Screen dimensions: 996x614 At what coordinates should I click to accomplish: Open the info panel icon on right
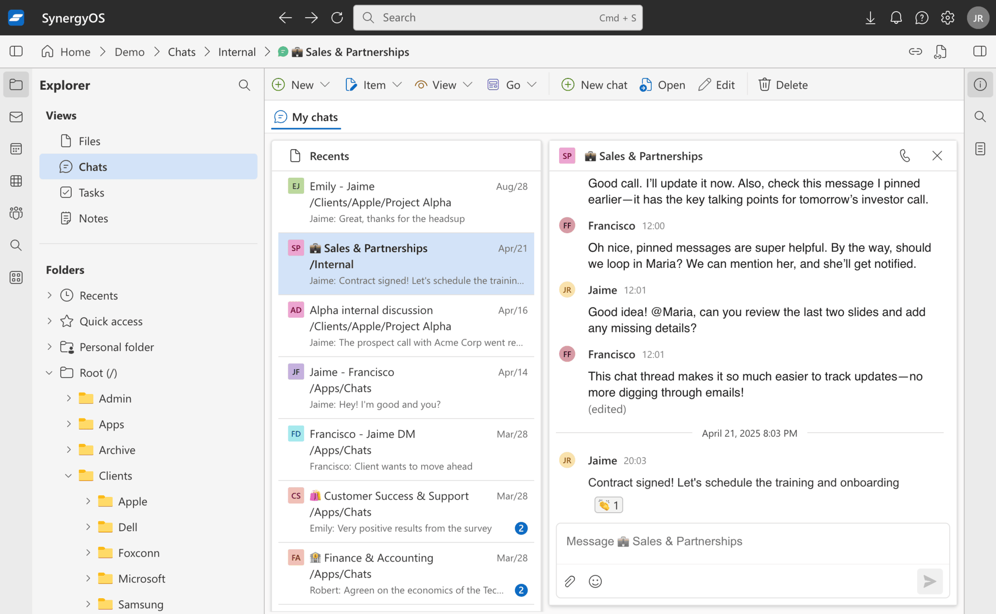tap(980, 85)
